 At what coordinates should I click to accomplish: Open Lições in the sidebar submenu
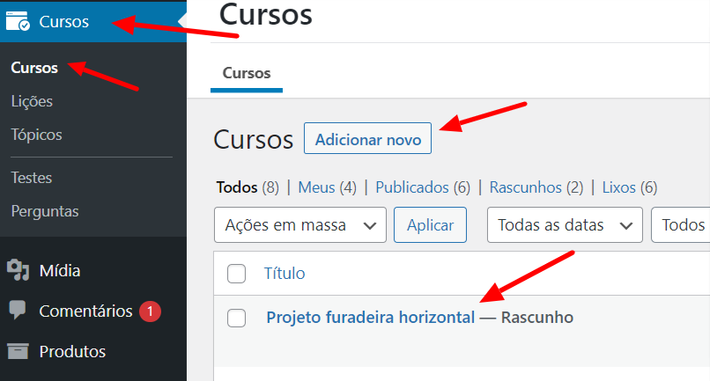click(32, 101)
